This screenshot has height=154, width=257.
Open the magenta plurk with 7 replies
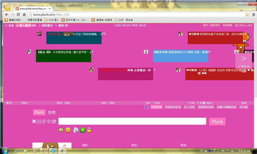[x=126, y=74]
